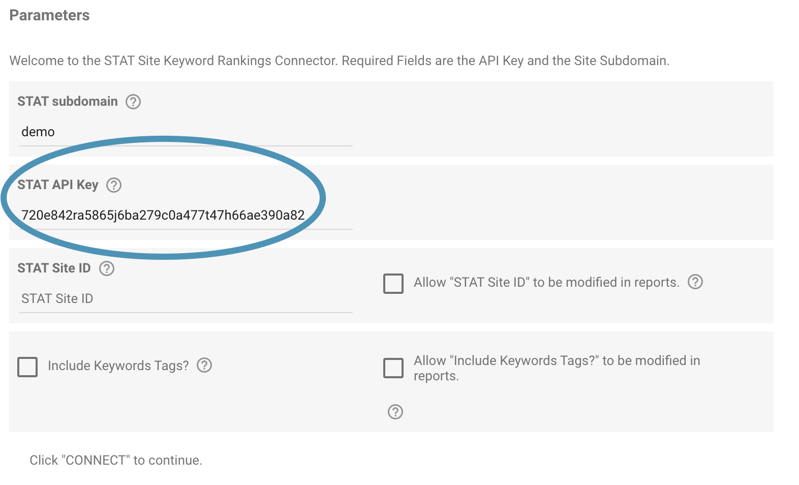Select the circled STAT API Key entry
Image resolution: width=799 pixels, height=485 pixels.
coord(162,215)
